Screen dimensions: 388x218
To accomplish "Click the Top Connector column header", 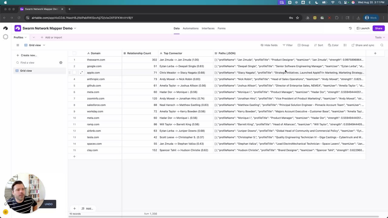I will pos(186,53).
